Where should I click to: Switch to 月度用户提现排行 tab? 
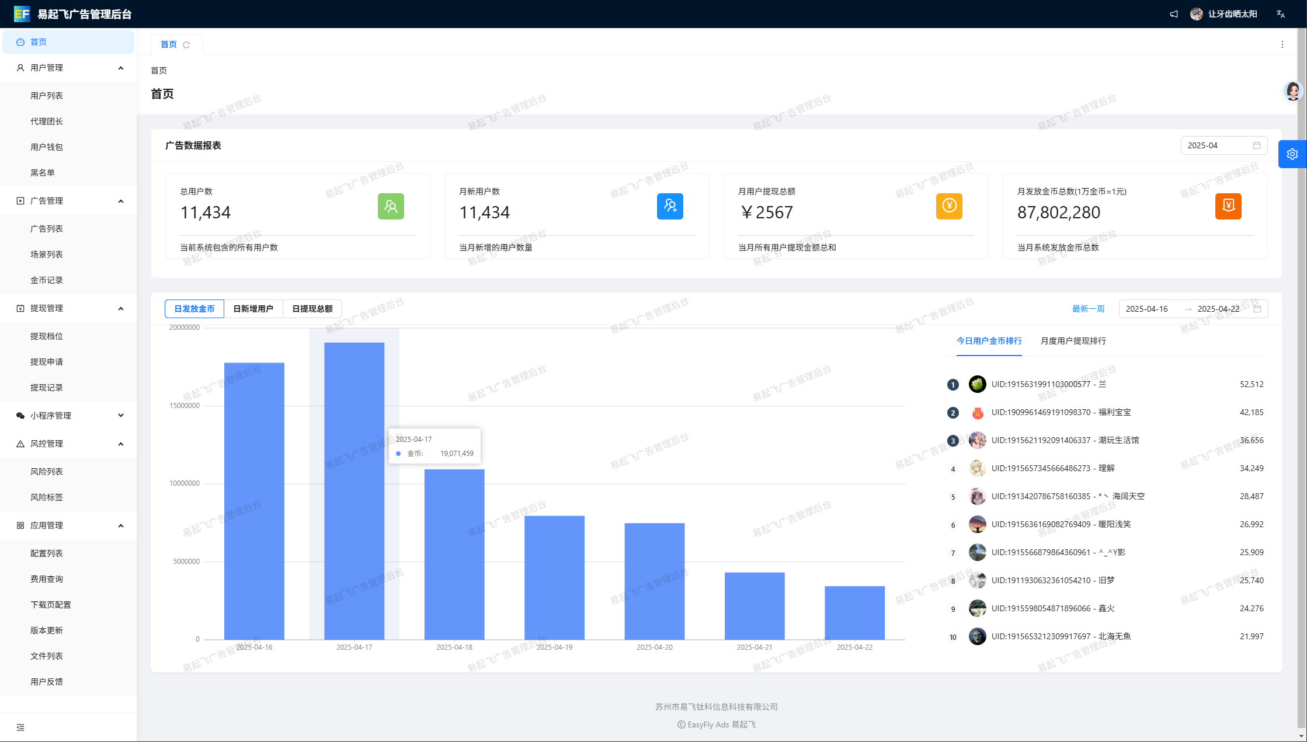(1073, 341)
